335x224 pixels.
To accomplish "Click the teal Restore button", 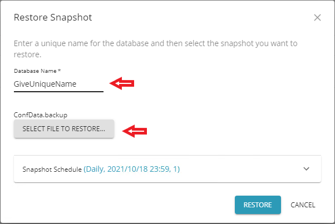I will pyautogui.click(x=258, y=205).
